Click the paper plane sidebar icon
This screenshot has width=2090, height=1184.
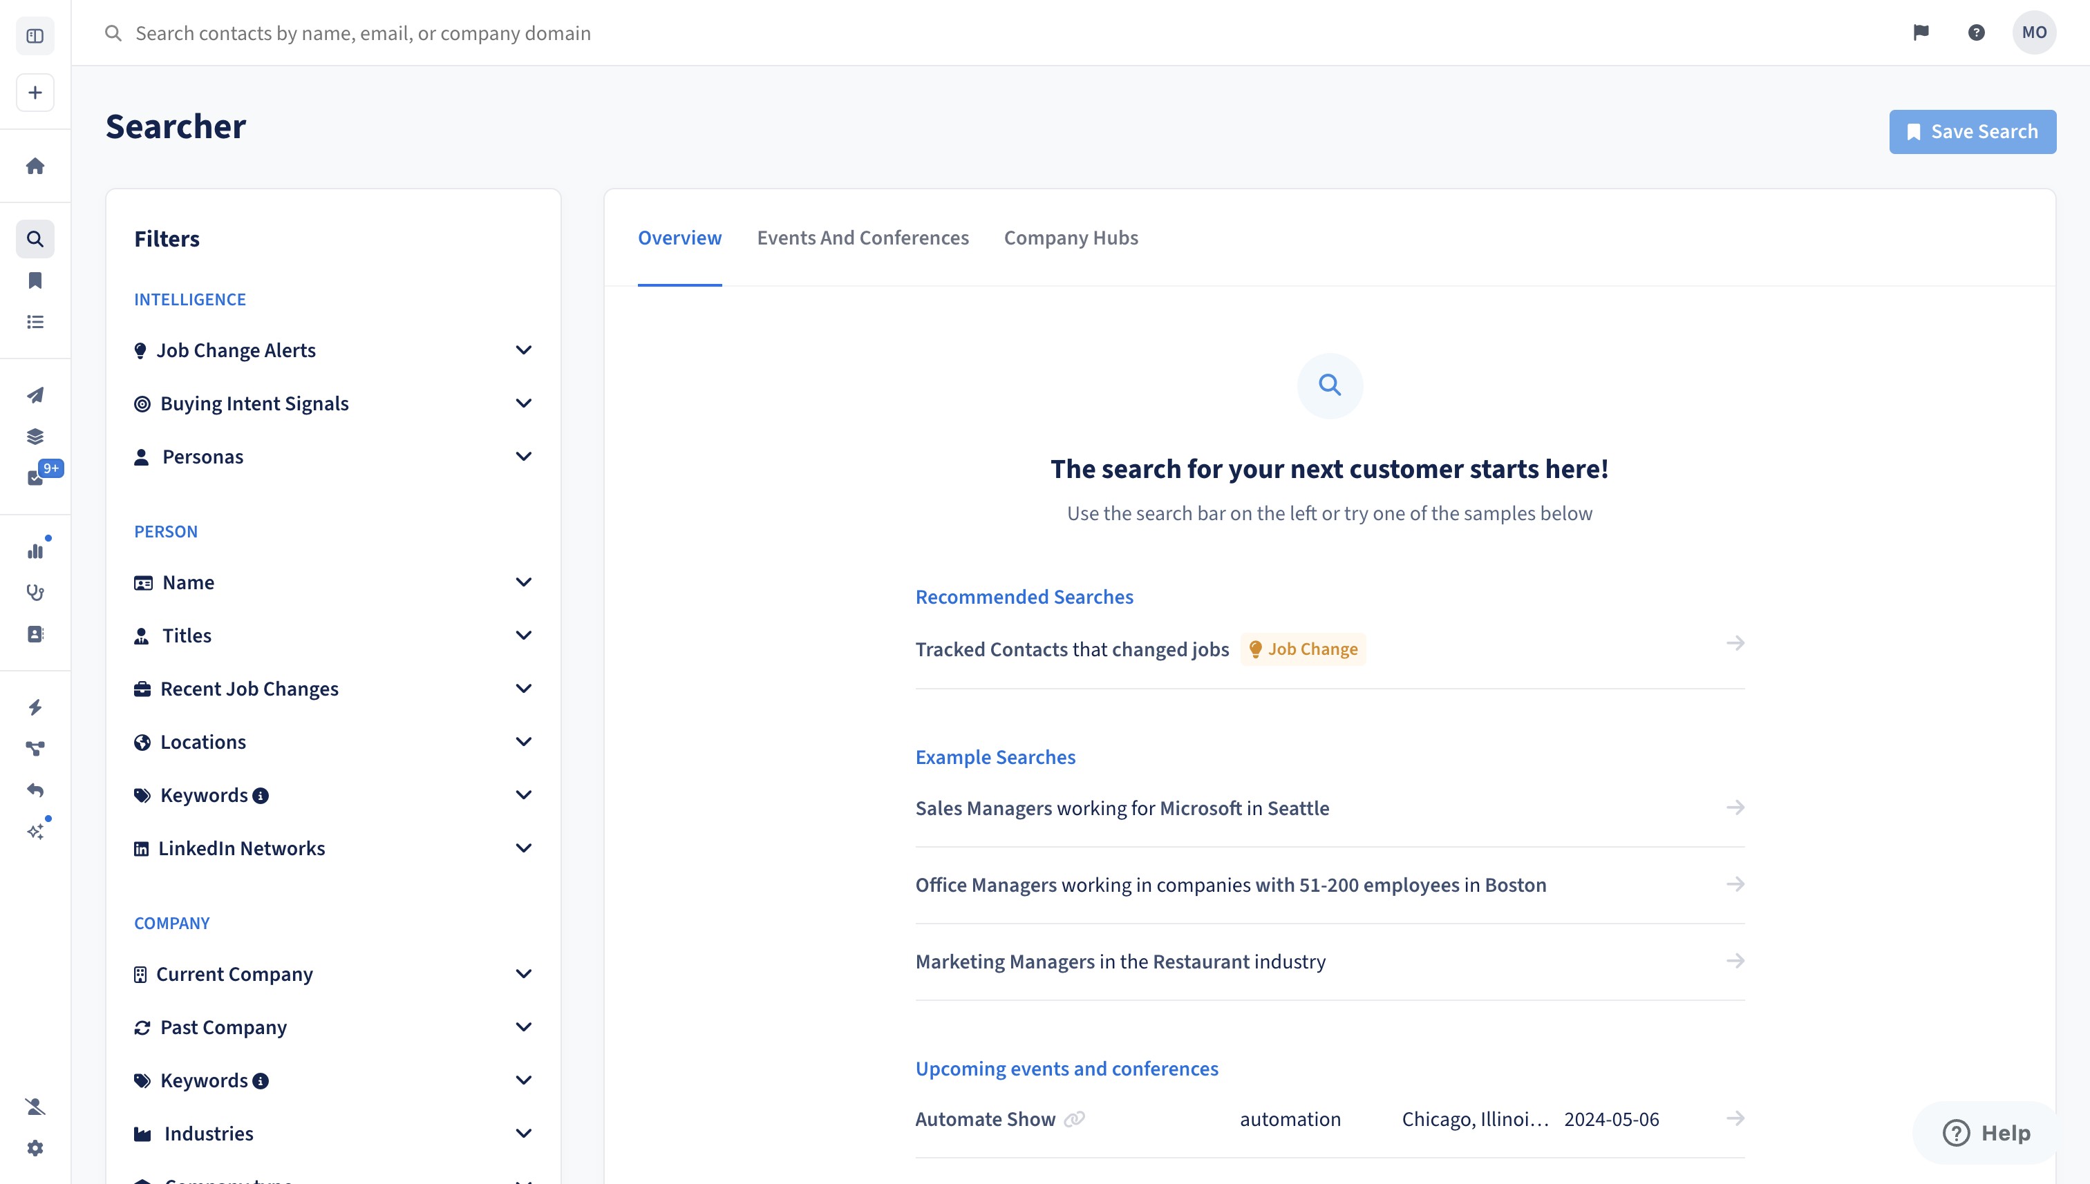coord(35,395)
